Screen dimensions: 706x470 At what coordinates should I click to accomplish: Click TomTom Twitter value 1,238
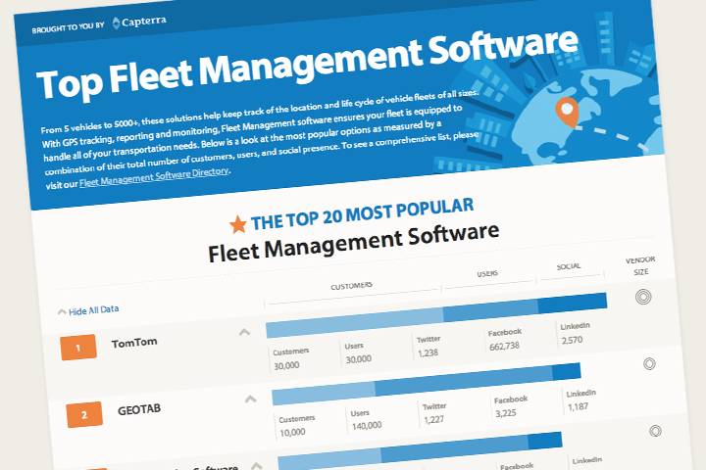point(428,352)
